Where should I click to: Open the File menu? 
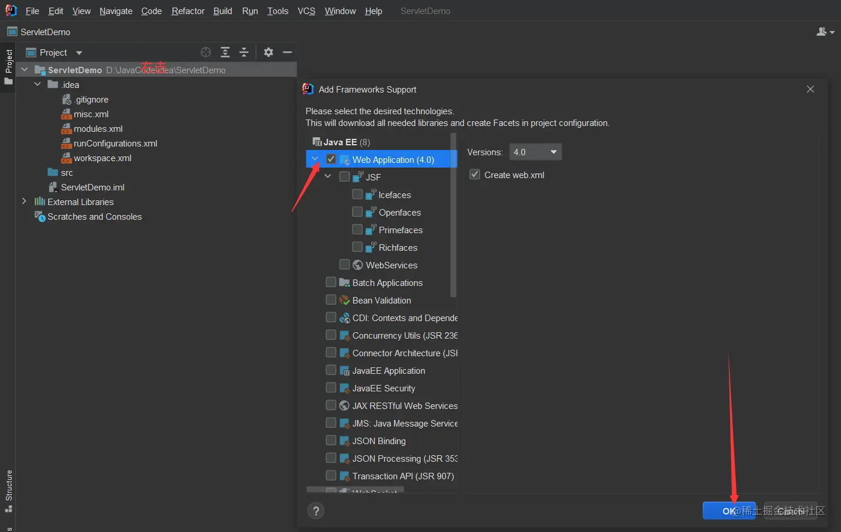[32, 11]
